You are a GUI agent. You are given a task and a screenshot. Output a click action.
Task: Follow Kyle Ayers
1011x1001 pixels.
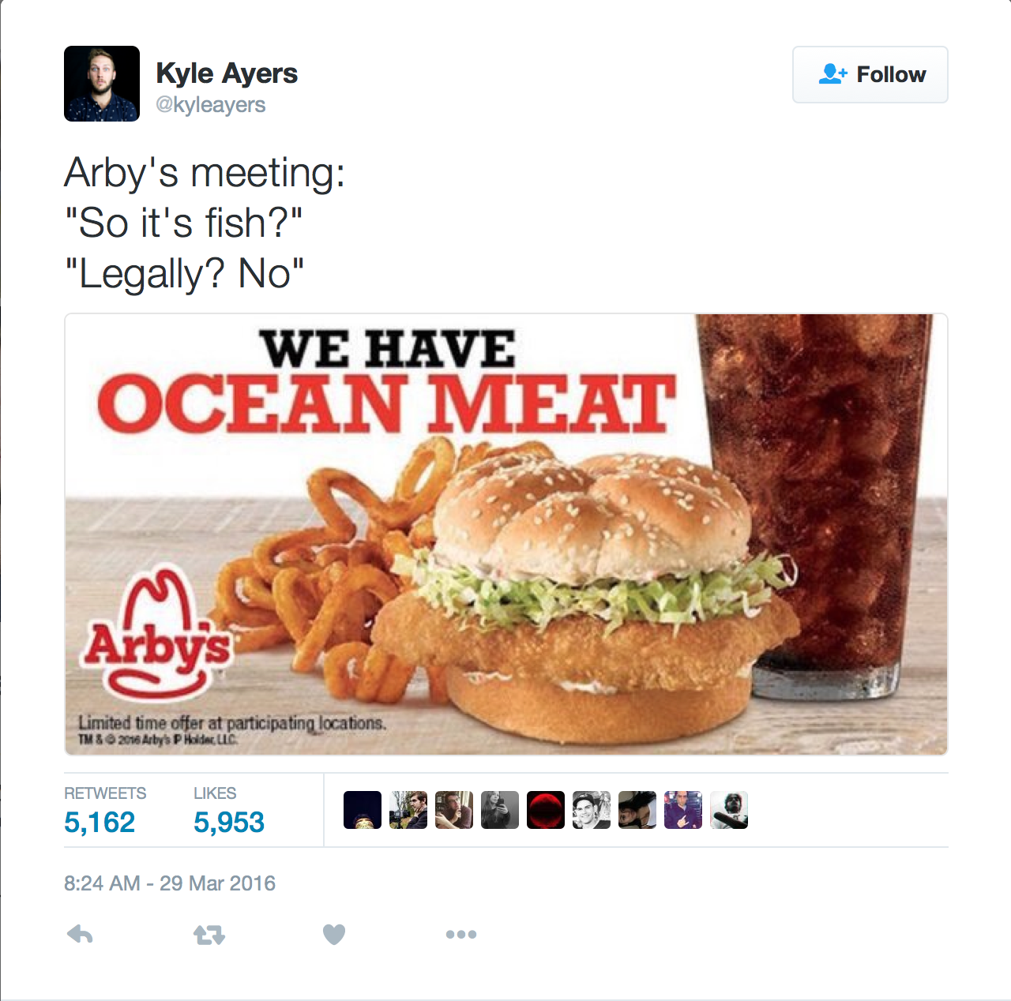click(x=870, y=75)
